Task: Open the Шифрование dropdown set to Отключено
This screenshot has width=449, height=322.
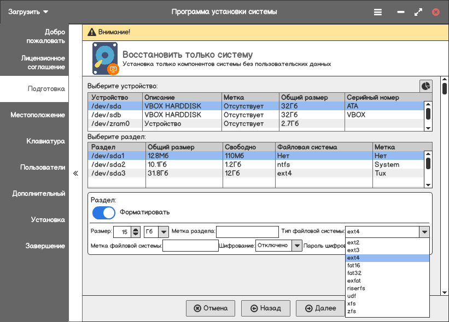Action: click(296, 246)
